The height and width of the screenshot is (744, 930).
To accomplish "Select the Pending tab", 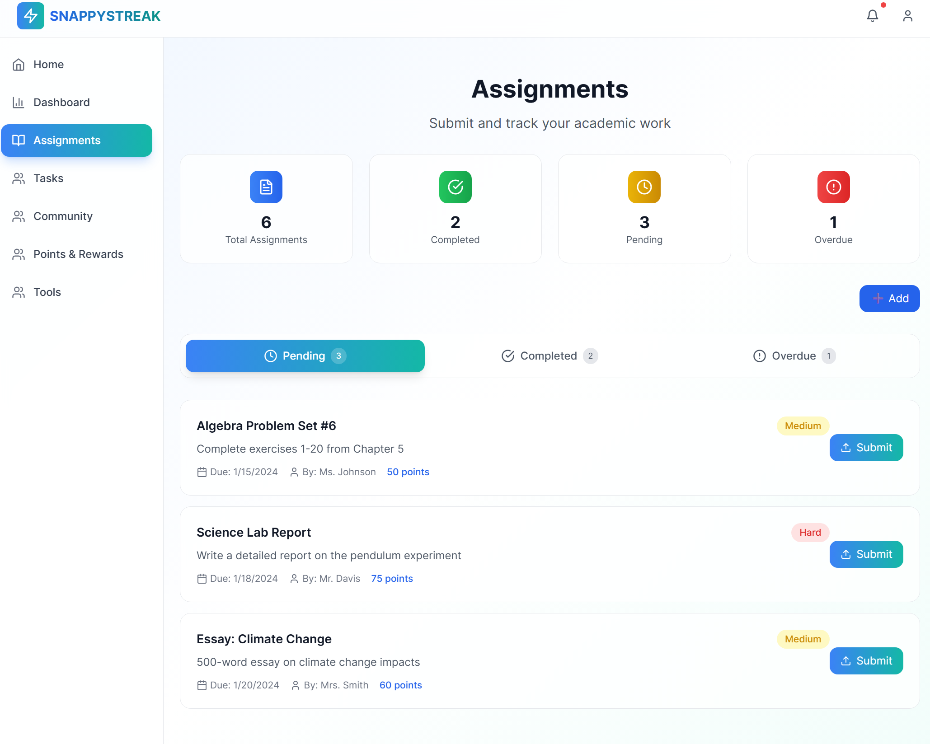I will [305, 356].
